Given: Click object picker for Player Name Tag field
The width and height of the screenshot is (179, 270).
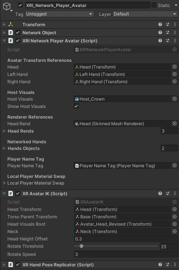Looking at the screenshot, I should pos(175,165).
